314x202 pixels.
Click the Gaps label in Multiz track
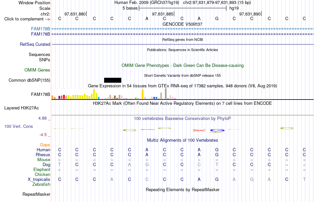[x=45, y=145]
